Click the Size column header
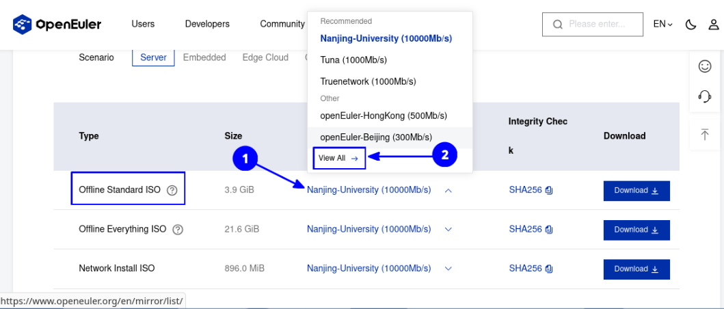This screenshot has height=309, width=724. click(233, 136)
